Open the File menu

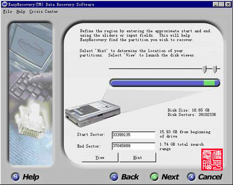pos(7,12)
